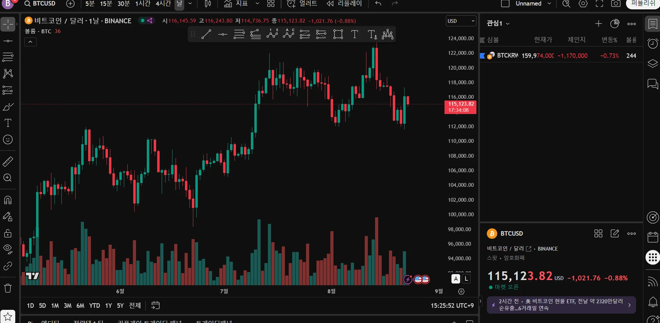Open the news feed icon in right sidebar

click(653, 282)
